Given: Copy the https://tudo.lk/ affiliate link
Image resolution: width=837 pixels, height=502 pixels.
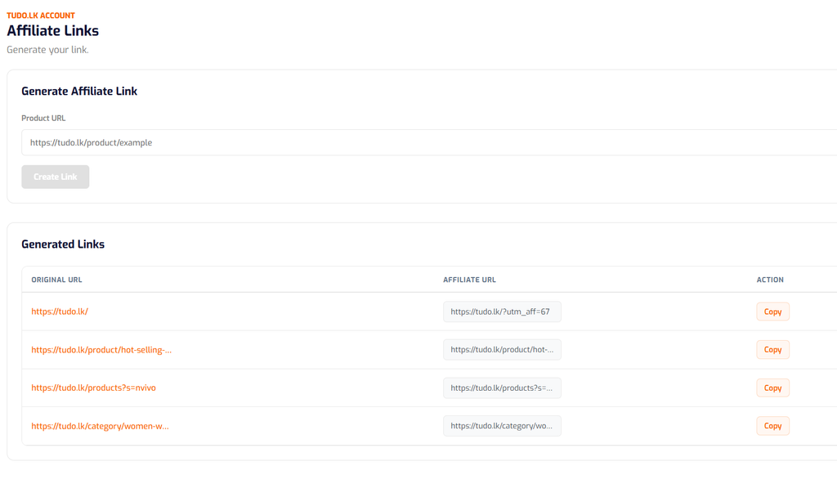Looking at the screenshot, I should 772,312.
